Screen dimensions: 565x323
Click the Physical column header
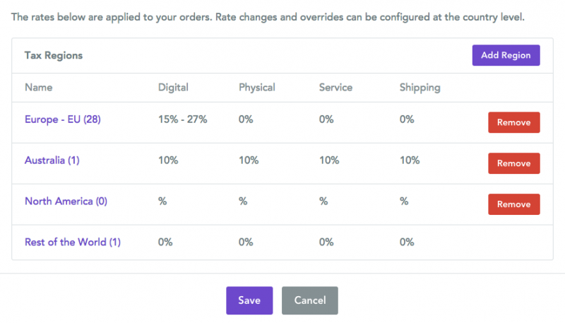(257, 88)
